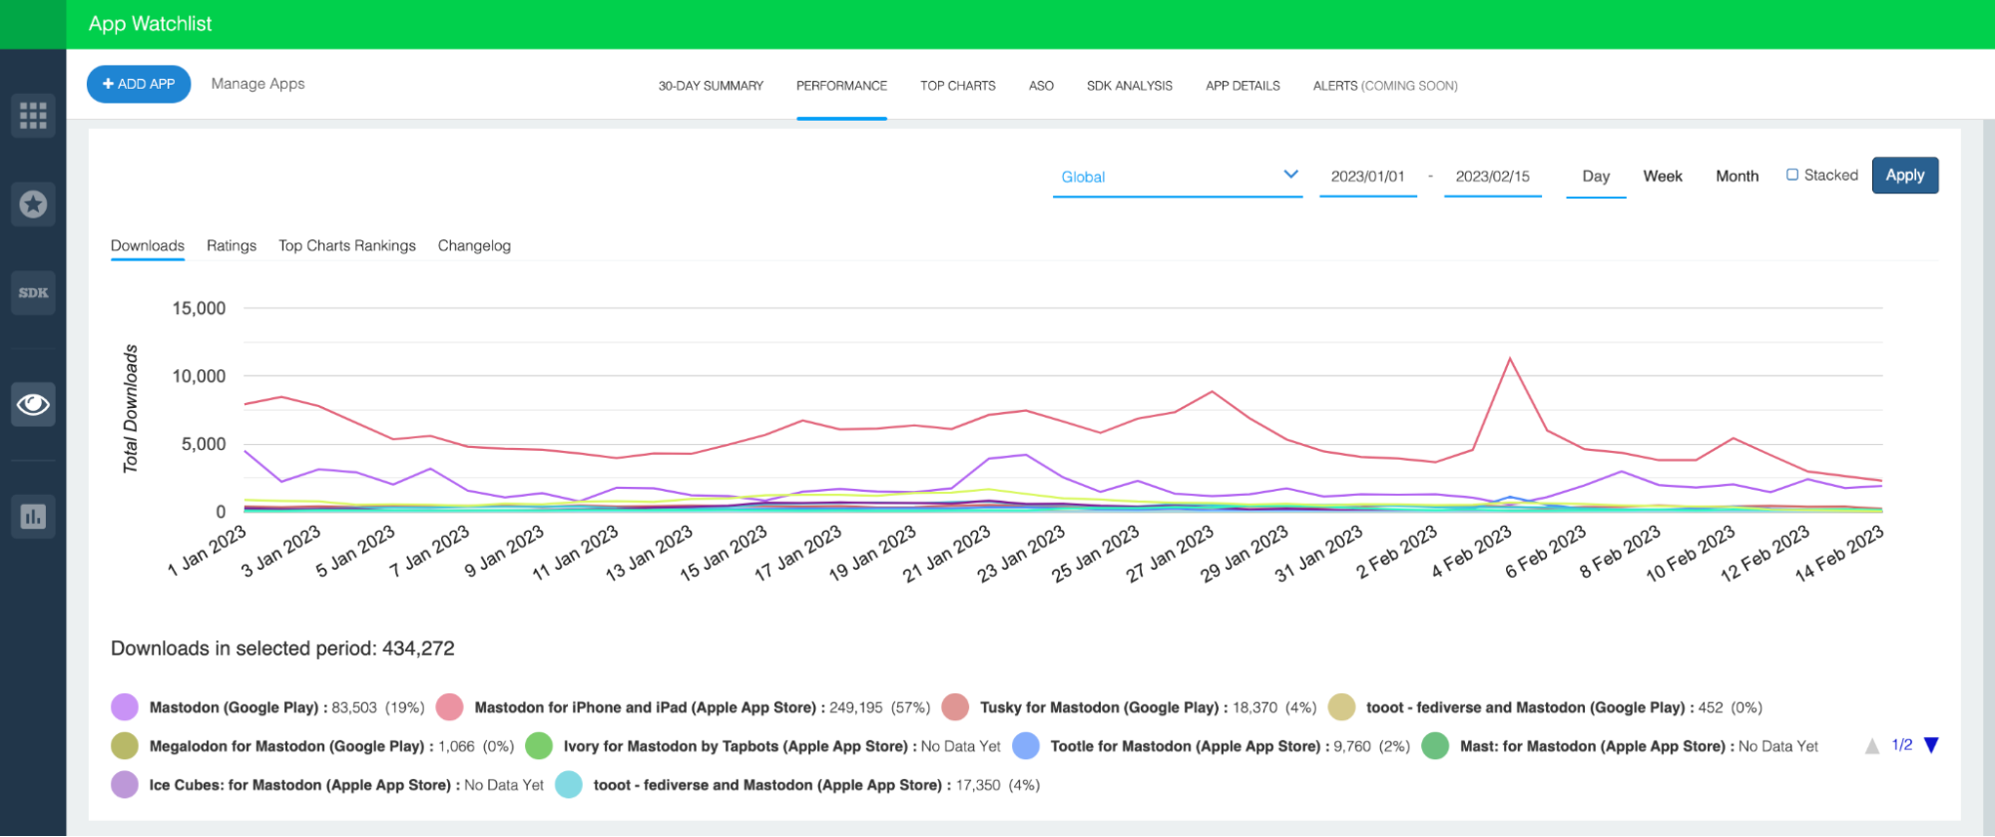Viewport: 1995px width, 837px height.
Task: Click the App Watchlist header title
Action: click(x=151, y=24)
